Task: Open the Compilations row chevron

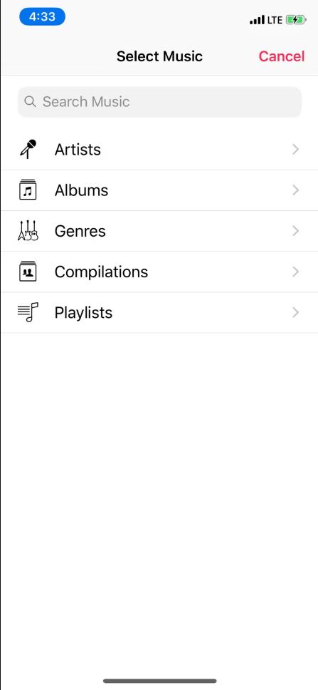Action: [296, 272]
